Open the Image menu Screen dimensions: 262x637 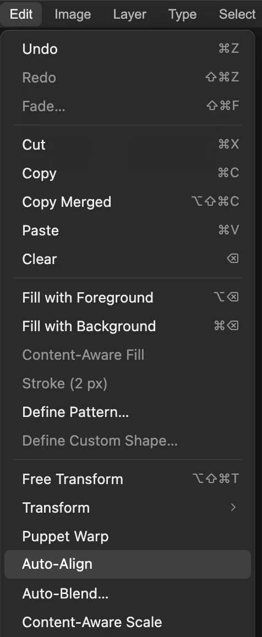(x=73, y=14)
